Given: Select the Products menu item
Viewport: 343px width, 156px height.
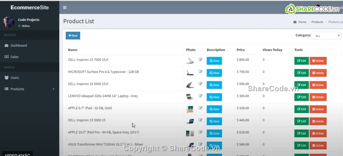Looking at the screenshot, I should click(x=30, y=89).
